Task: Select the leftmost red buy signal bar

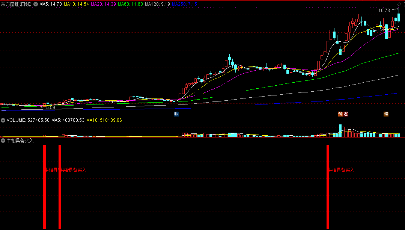Action: pyautogui.click(x=44, y=187)
